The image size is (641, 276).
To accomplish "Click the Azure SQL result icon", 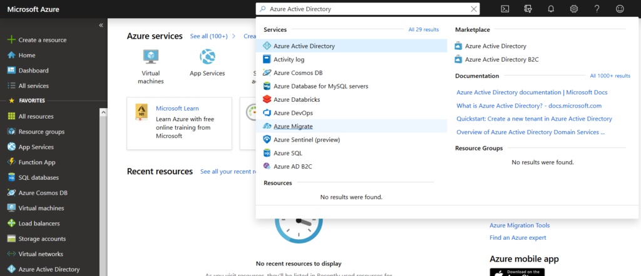I will [267, 153].
